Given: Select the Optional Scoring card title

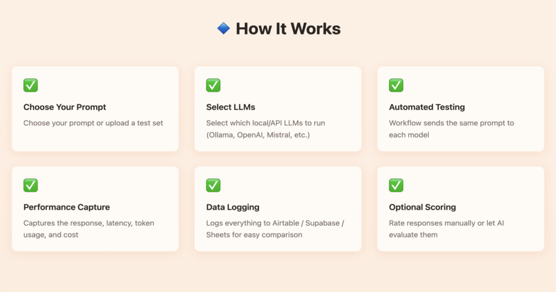Looking at the screenshot, I should pos(422,207).
